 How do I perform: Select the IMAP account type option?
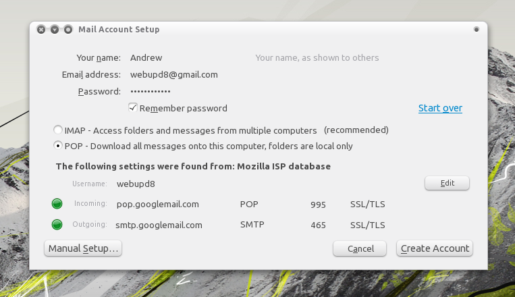[58, 130]
